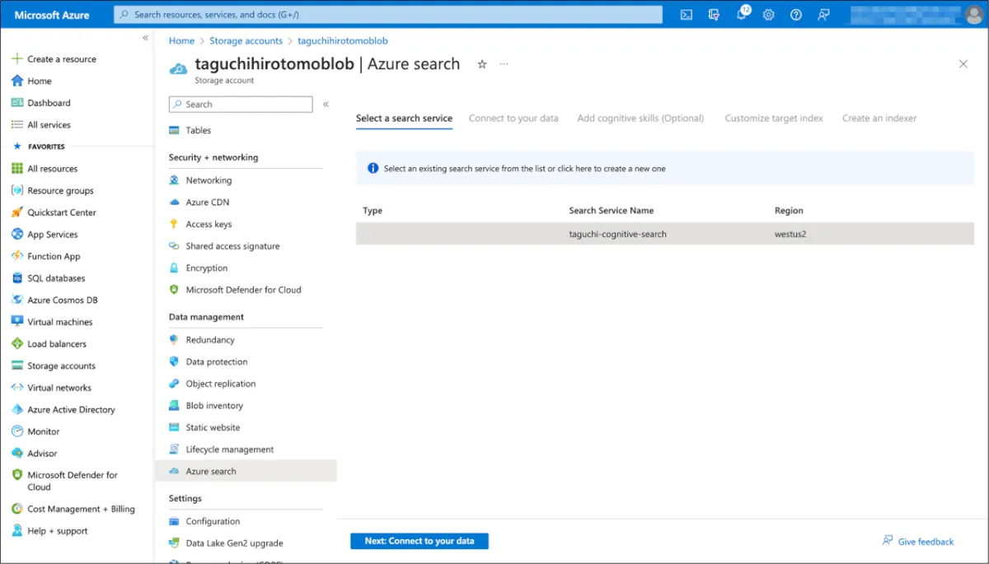Click the resource menu Search box
Screen dimensions: 989x564
[x=241, y=105]
